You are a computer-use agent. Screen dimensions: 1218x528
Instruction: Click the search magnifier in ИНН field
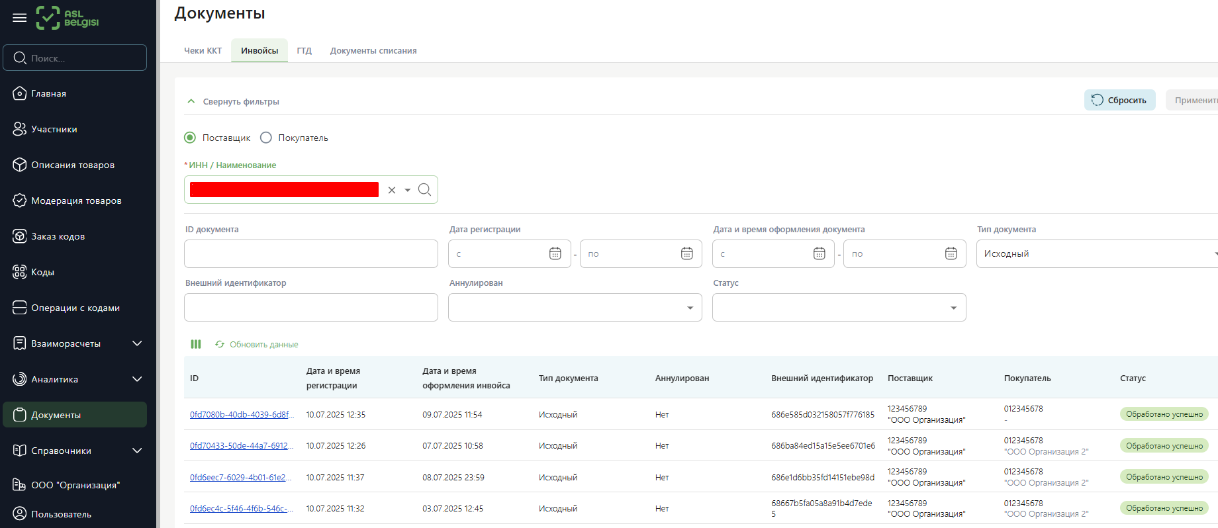pyautogui.click(x=424, y=190)
